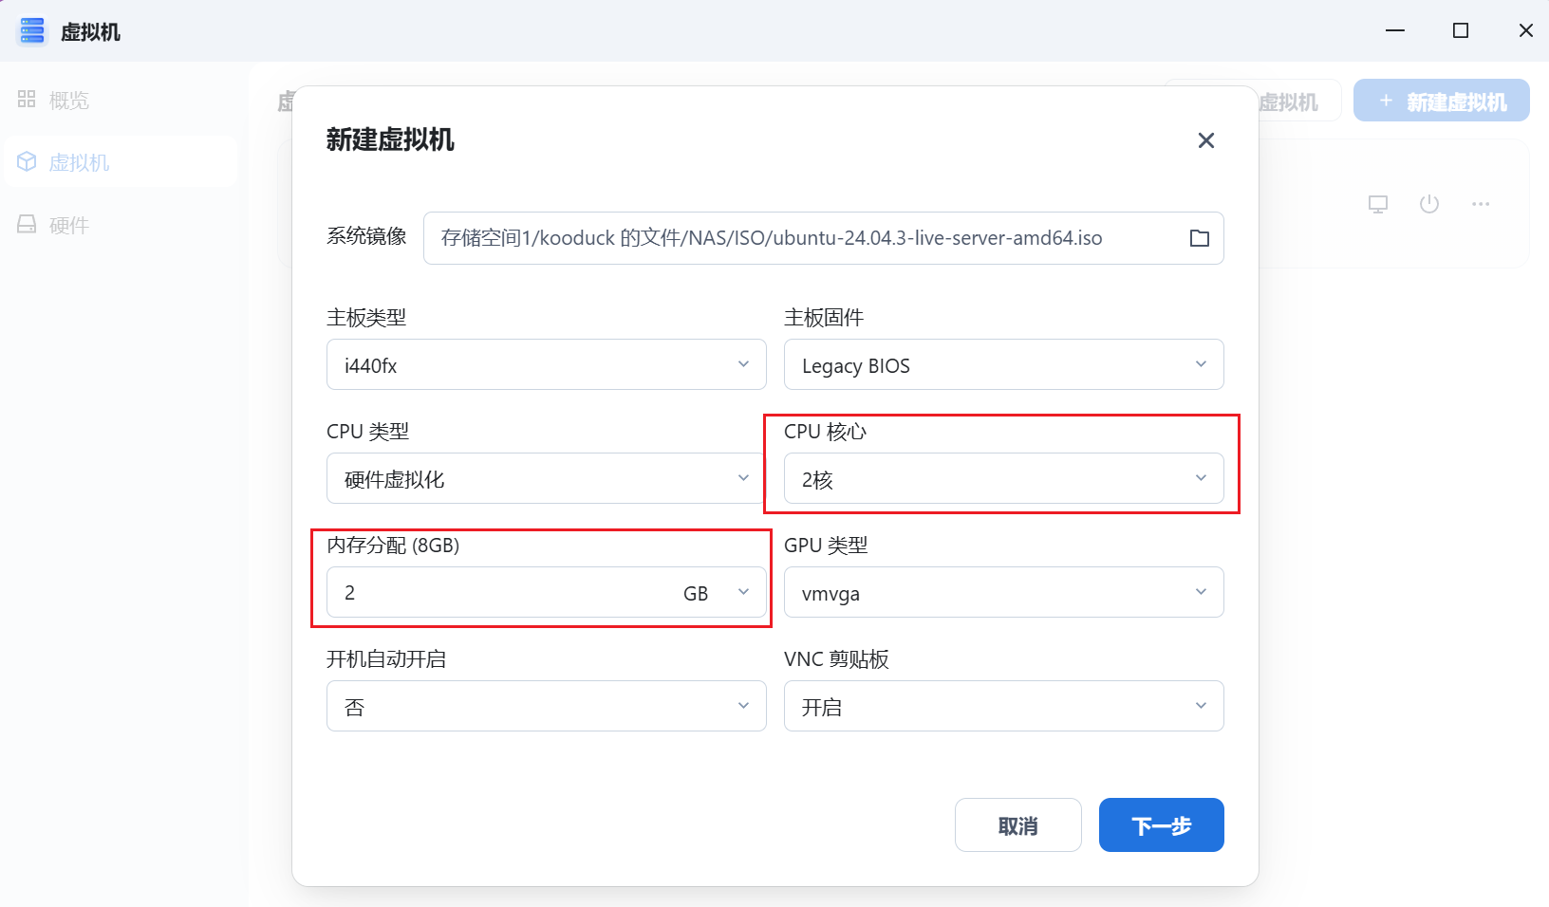Open the 概览 sidebar icon
The height and width of the screenshot is (907, 1549).
[26, 99]
